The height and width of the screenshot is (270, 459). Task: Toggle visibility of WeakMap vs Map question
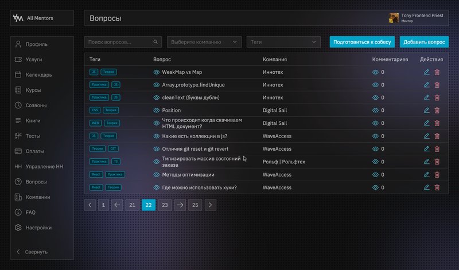[156, 72]
